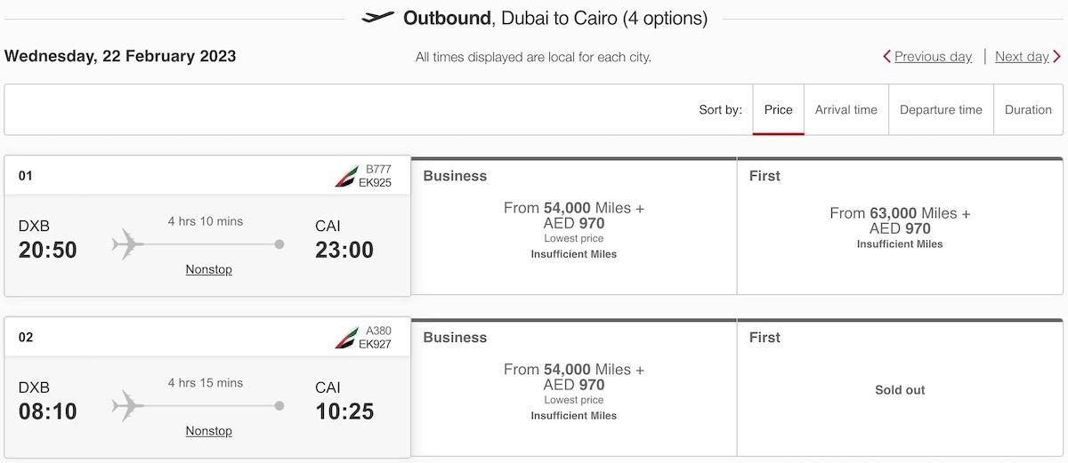
Task: Click Emirates logo on flight EK927
Action: click(345, 338)
